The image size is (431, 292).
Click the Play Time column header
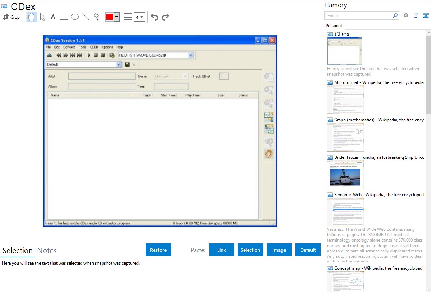coord(192,95)
